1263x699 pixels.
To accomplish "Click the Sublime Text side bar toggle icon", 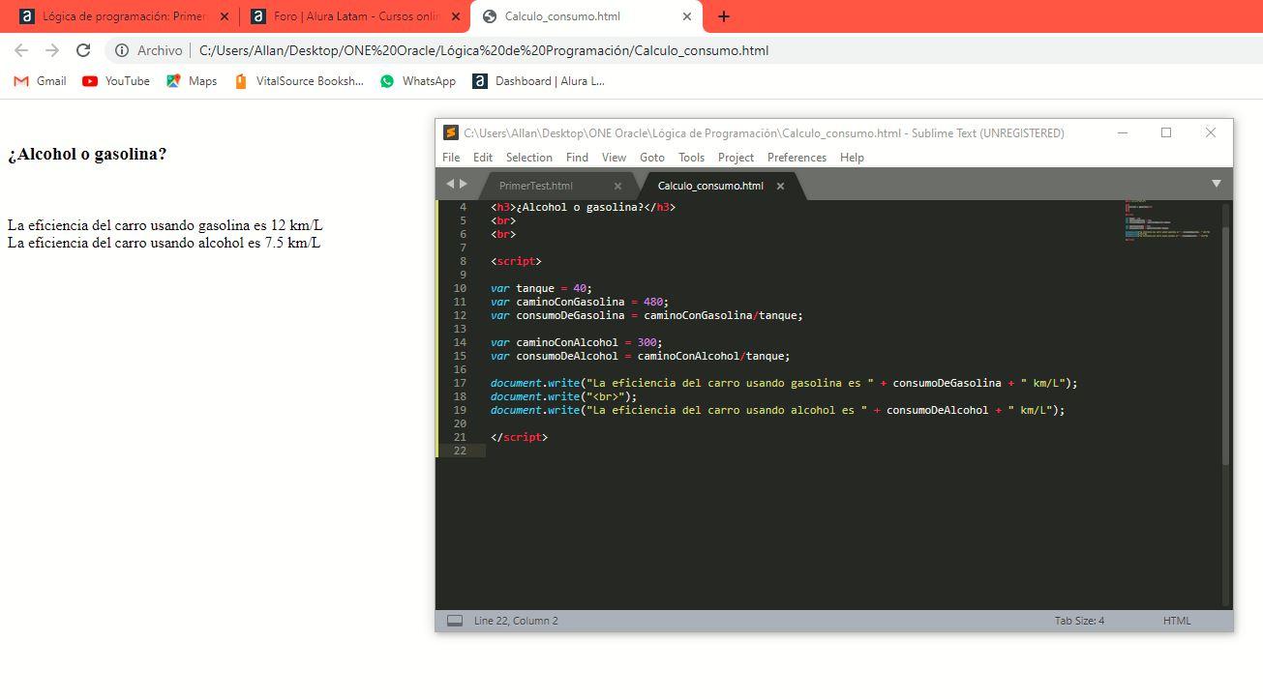I will 454,621.
